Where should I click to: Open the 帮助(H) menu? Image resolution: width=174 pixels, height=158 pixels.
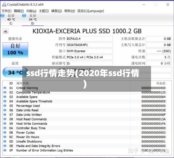(70, 11)
